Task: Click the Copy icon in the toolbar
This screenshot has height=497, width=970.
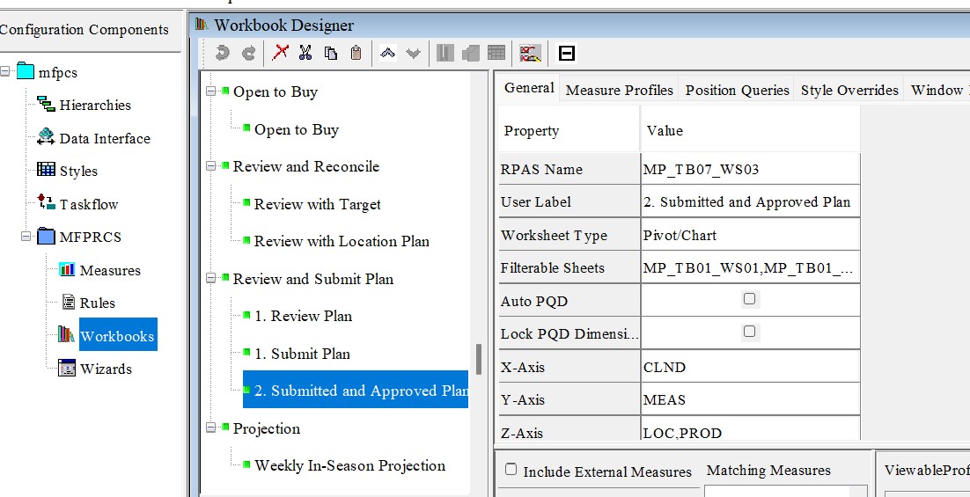Action: [x=331, y=53]
